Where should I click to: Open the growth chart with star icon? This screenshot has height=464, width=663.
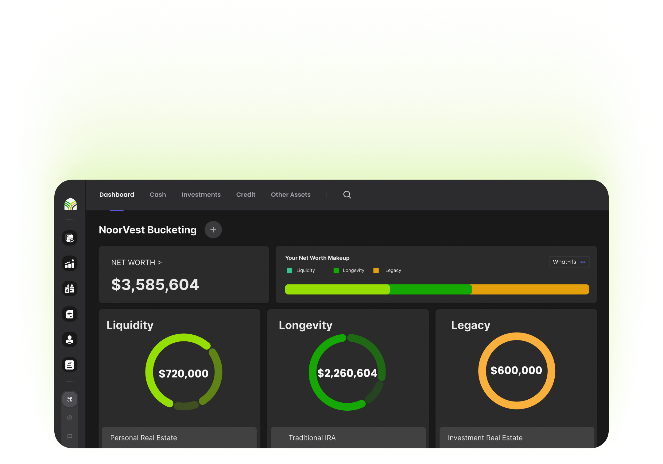click(x=70, y=264)
